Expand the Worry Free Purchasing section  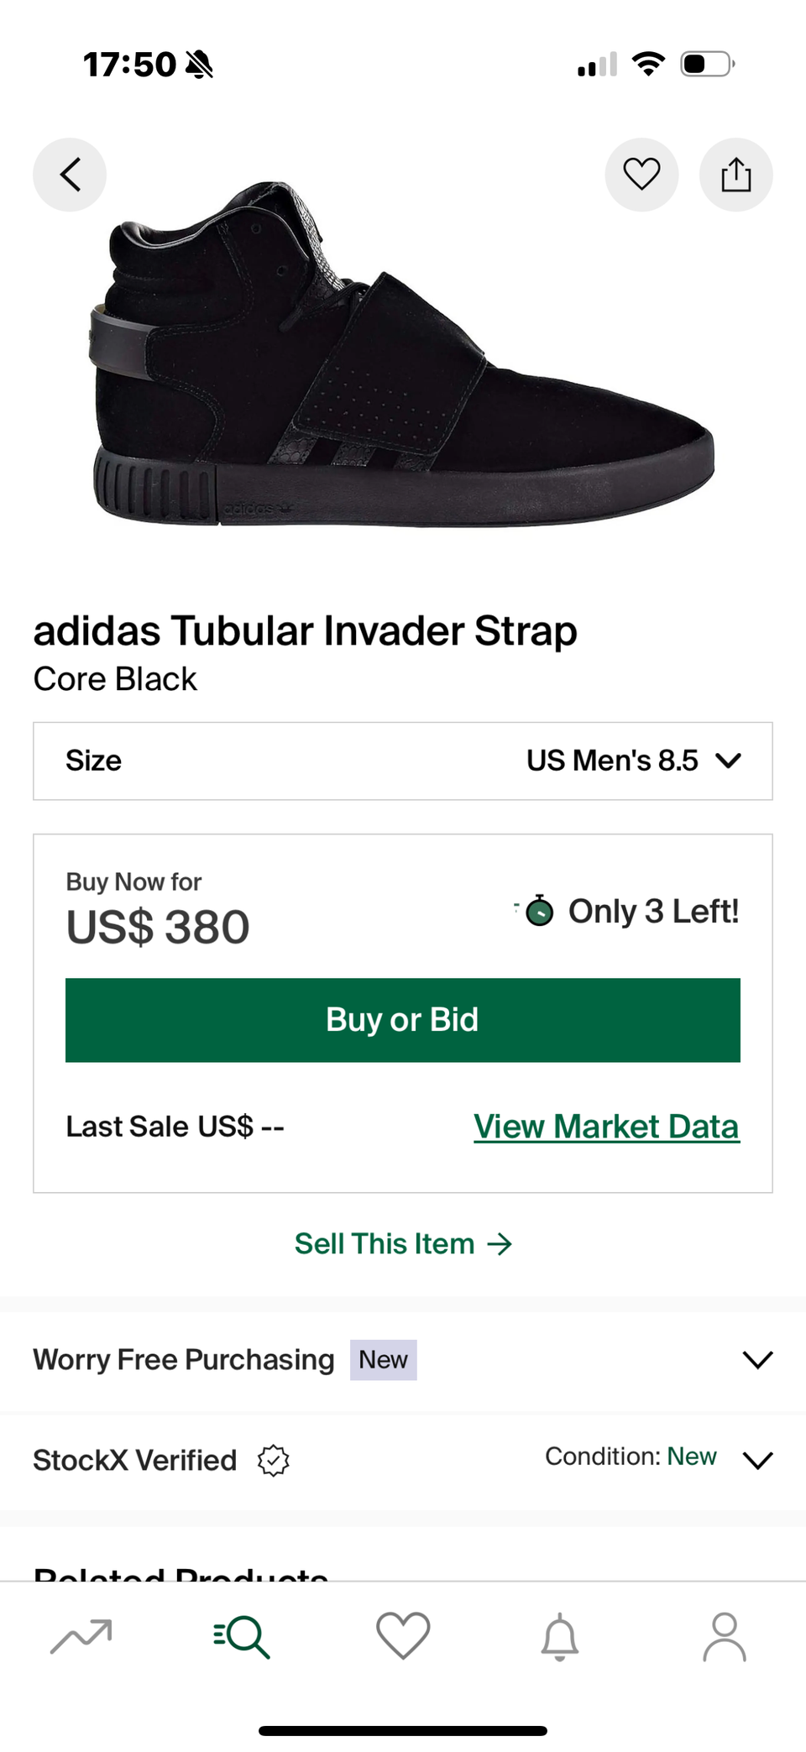(x=757, y=1360)
